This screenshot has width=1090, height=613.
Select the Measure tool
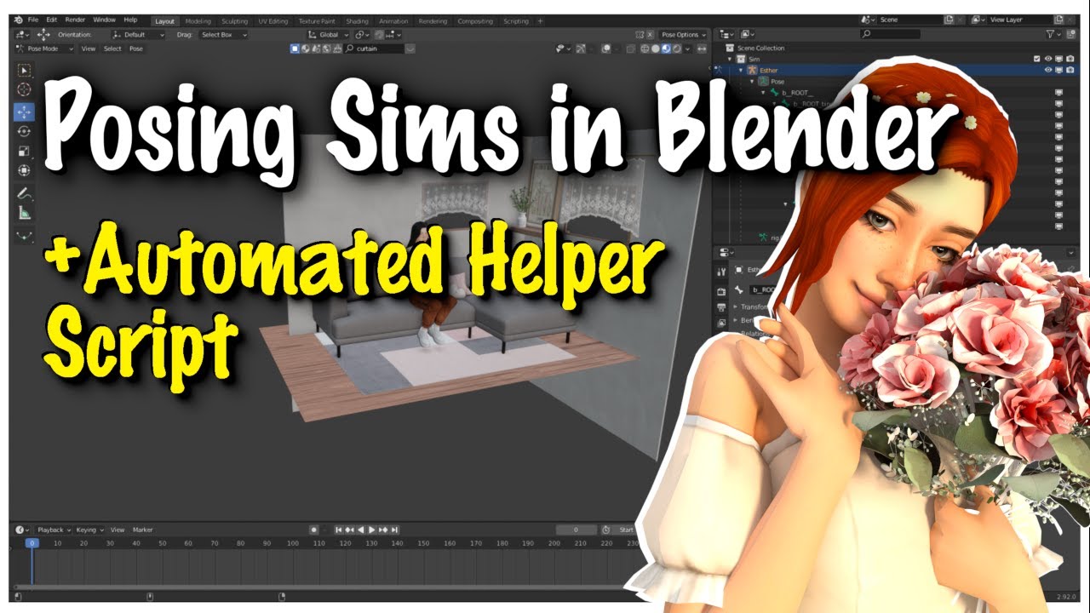coord(24,213)
